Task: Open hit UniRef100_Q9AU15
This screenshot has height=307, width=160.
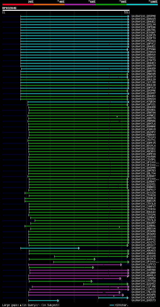Action: coord(144,19)
